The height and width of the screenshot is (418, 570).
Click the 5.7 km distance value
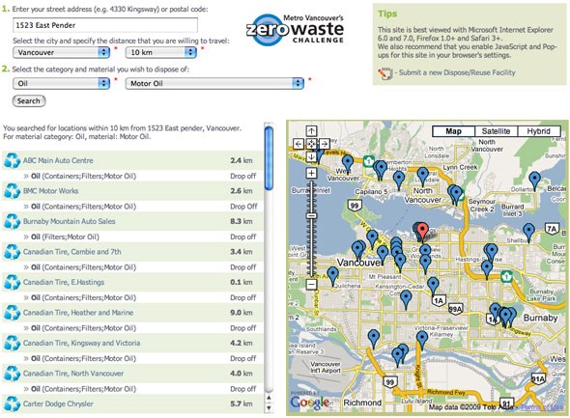242,404
